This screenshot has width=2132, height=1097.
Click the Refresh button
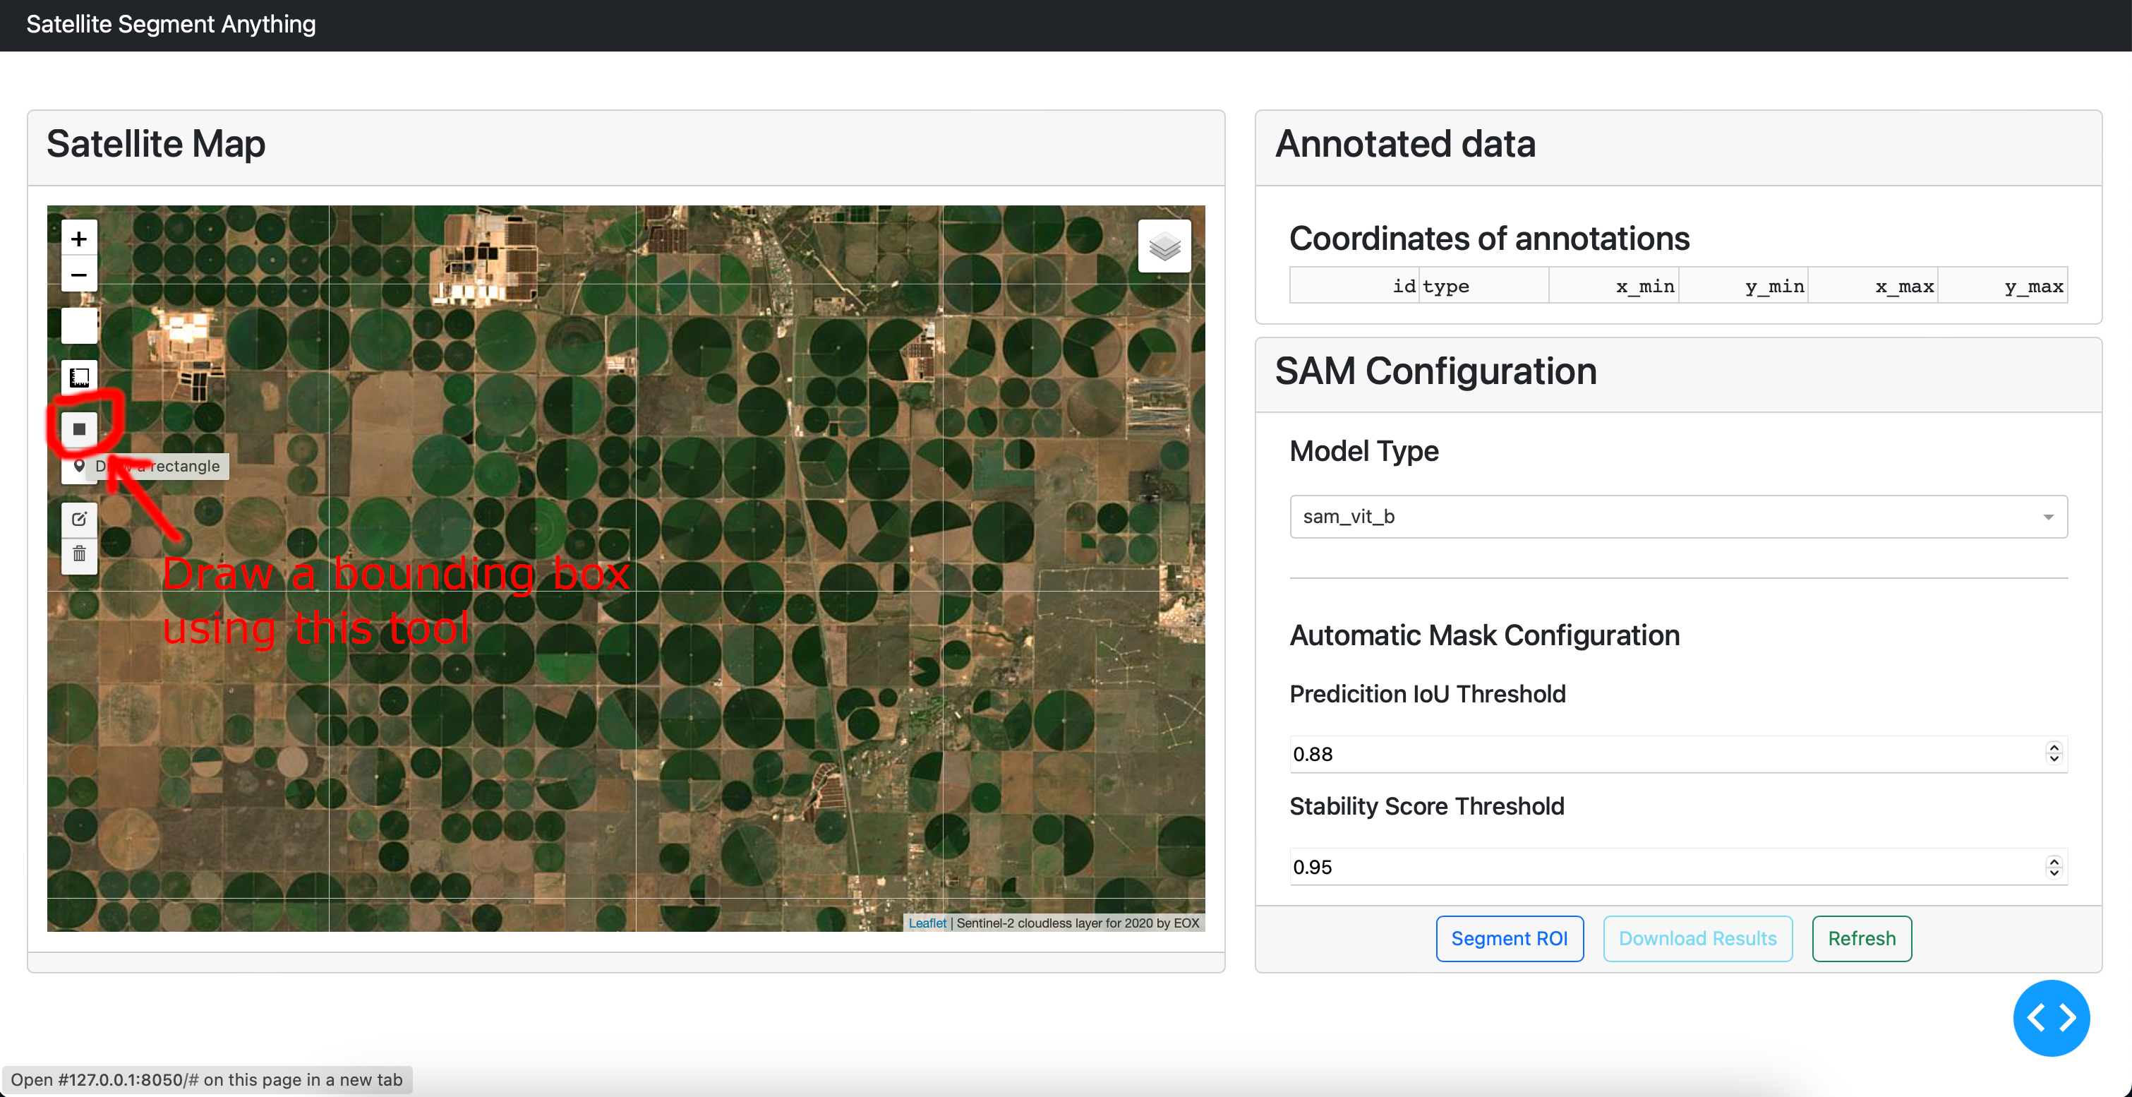pyautogui.click(x=1861, y=937)
